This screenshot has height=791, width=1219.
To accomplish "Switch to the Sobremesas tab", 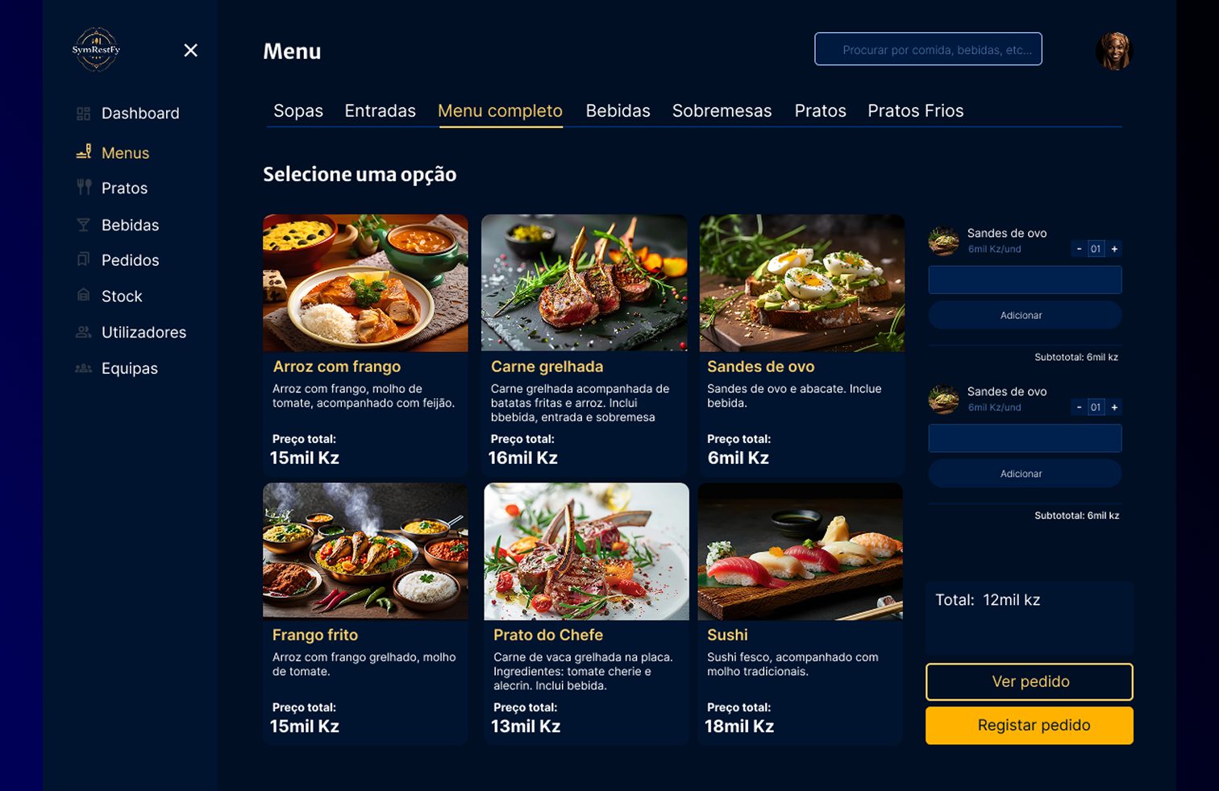I will 722,111.
